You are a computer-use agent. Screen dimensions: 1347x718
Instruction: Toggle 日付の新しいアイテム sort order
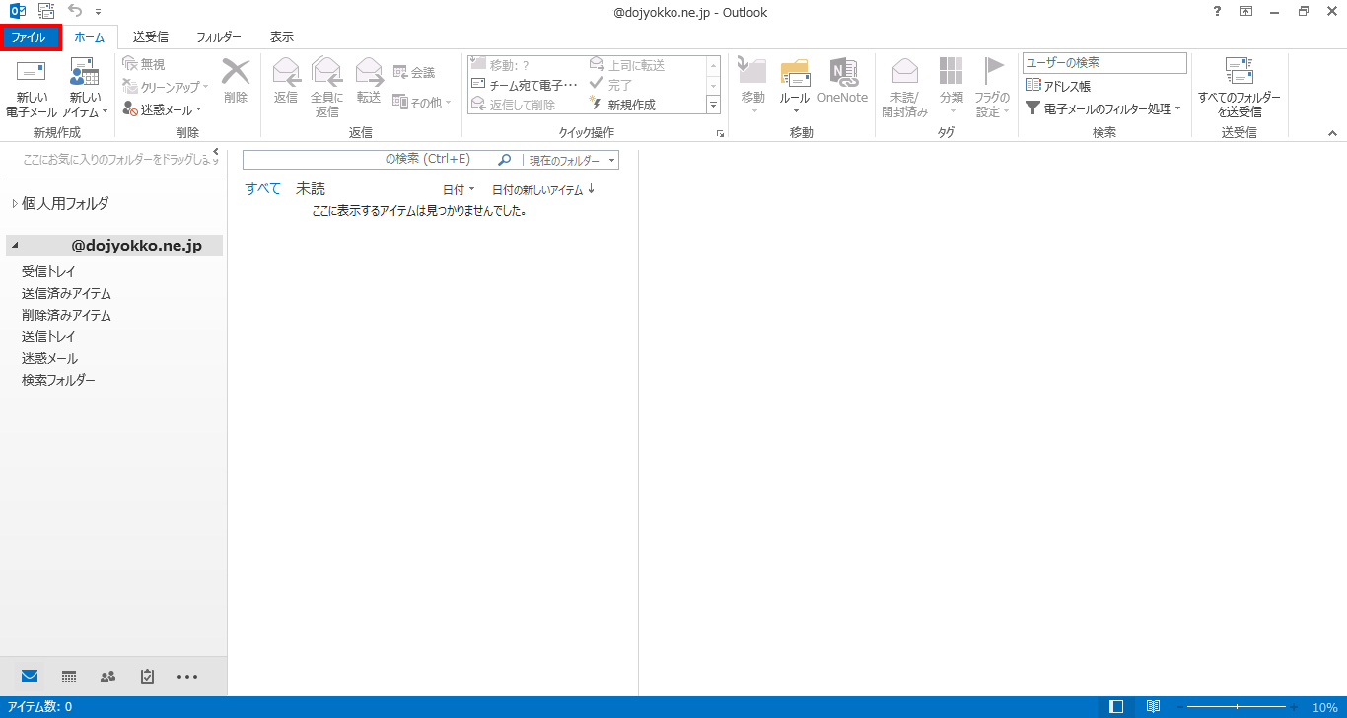pos(543,190)
